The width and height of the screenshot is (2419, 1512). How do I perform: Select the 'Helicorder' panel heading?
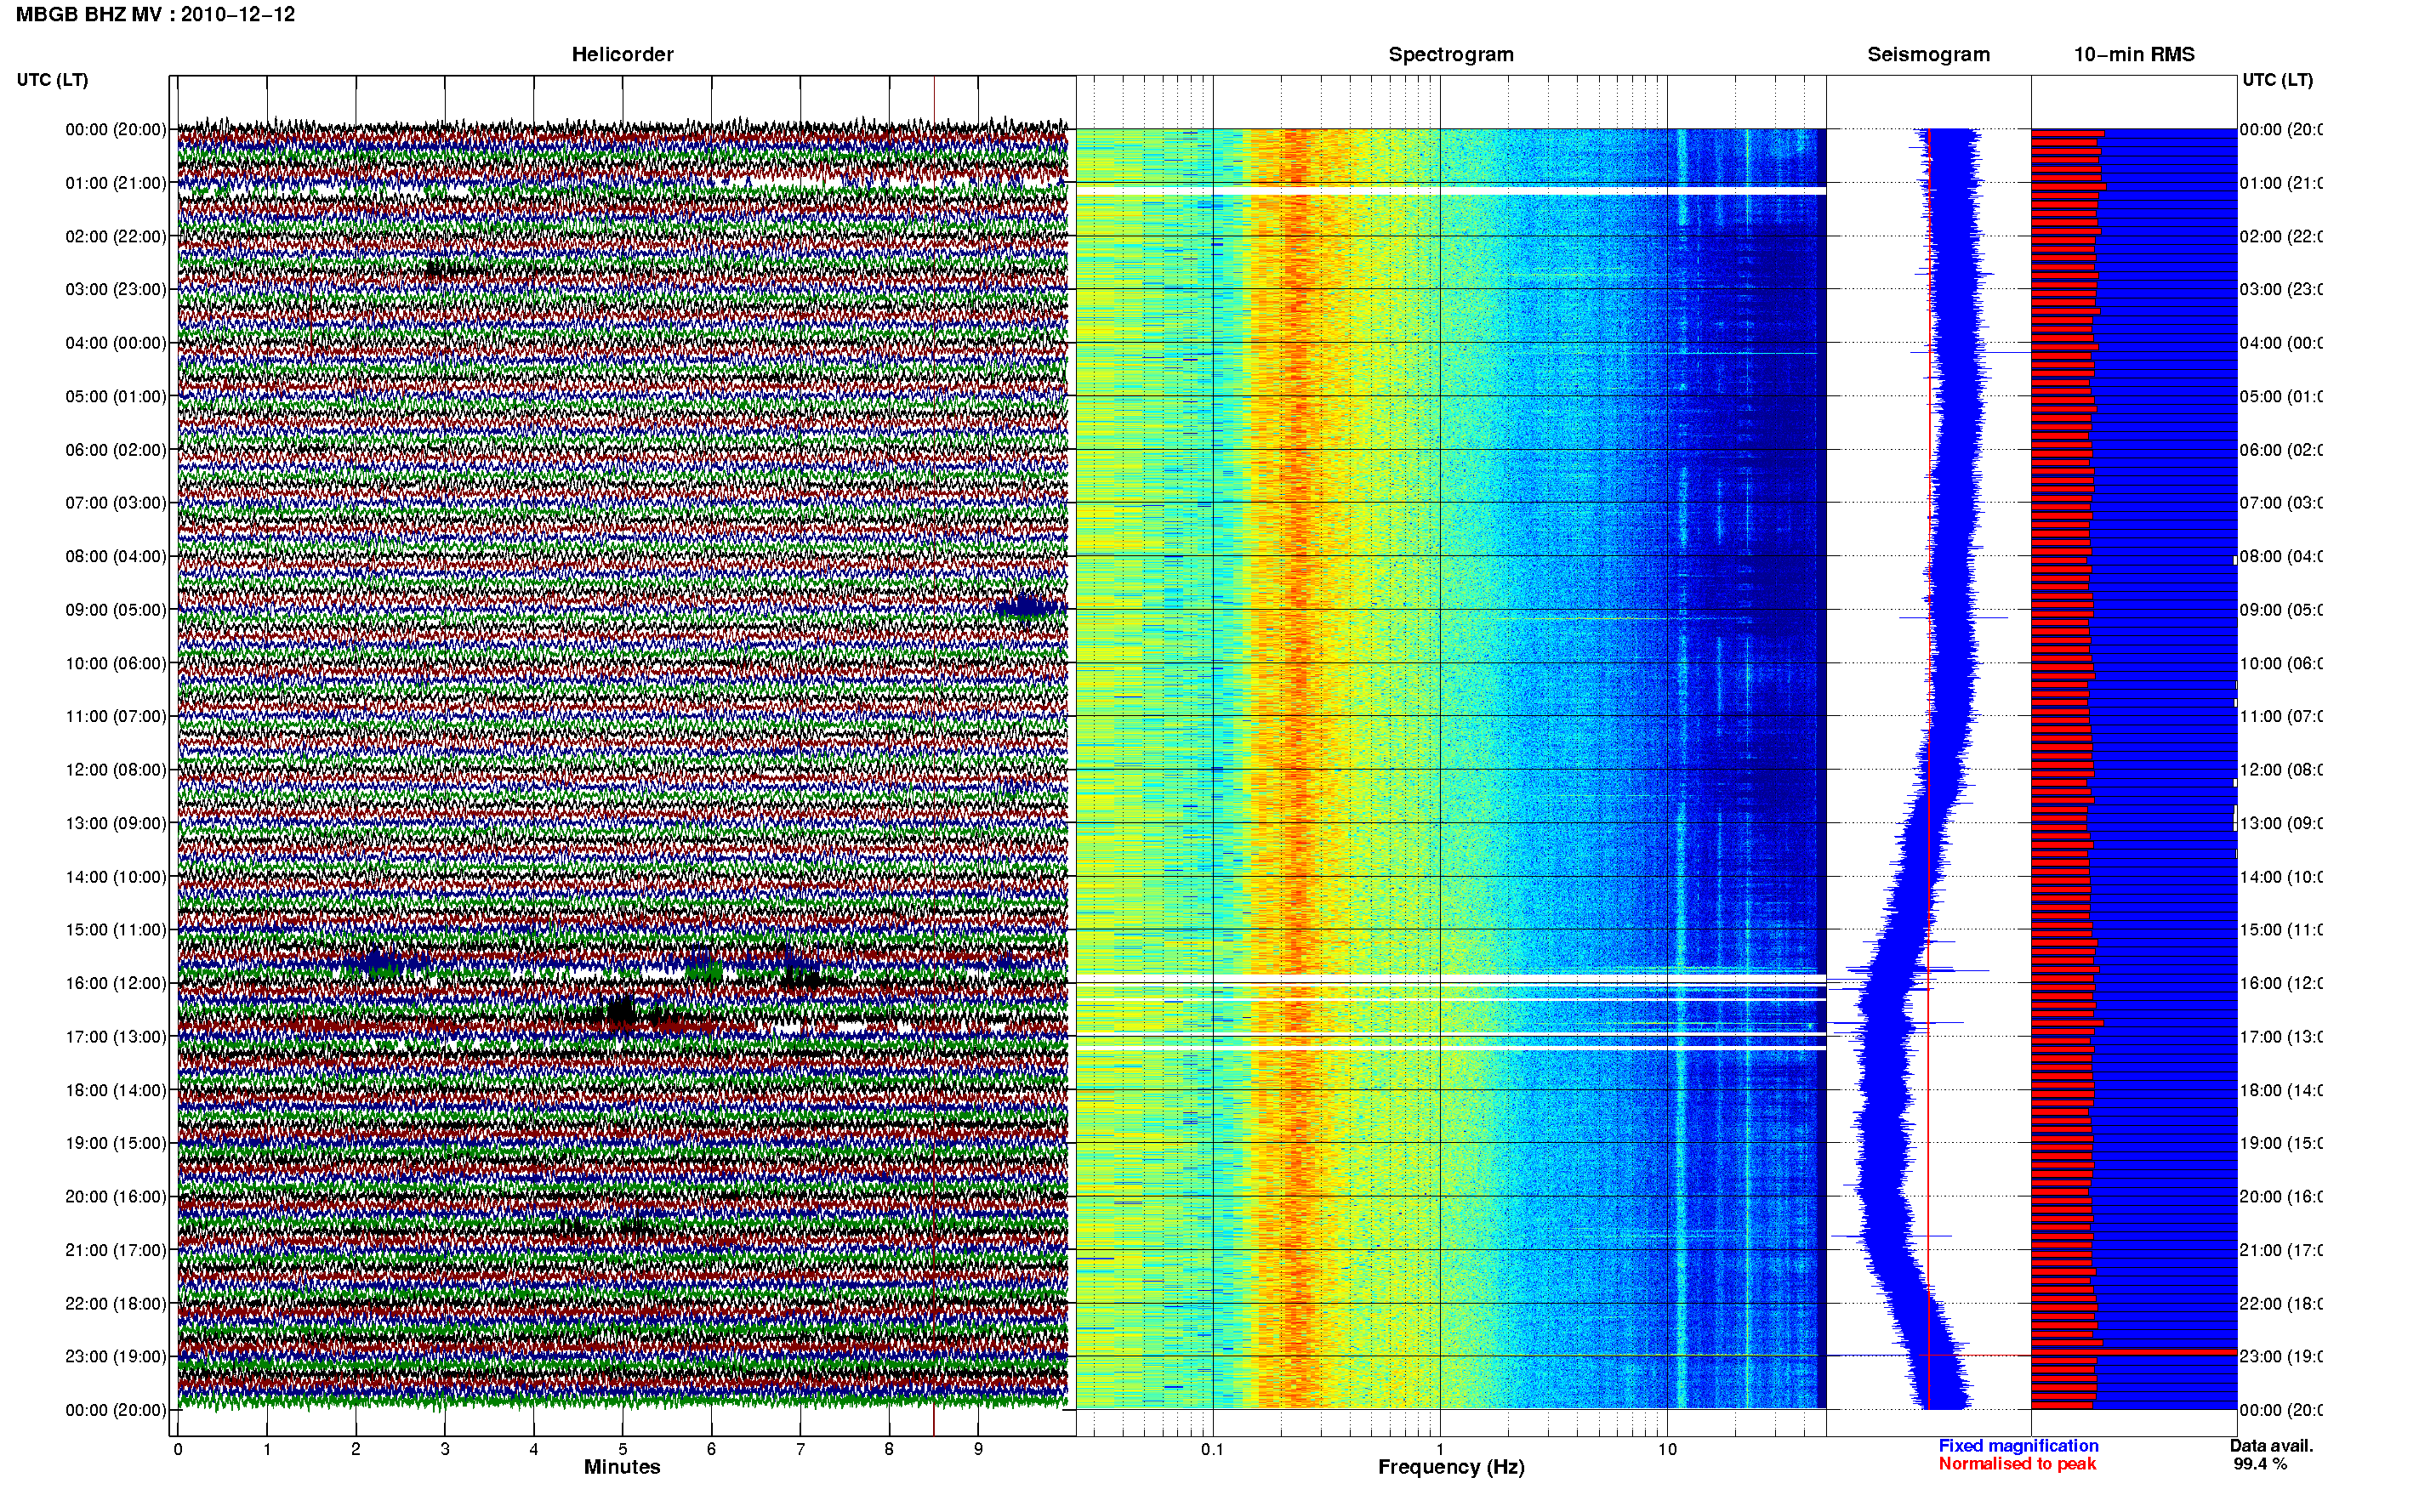622,54
